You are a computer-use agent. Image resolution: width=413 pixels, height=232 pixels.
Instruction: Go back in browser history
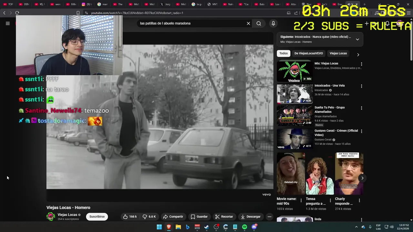click(4, 13)
